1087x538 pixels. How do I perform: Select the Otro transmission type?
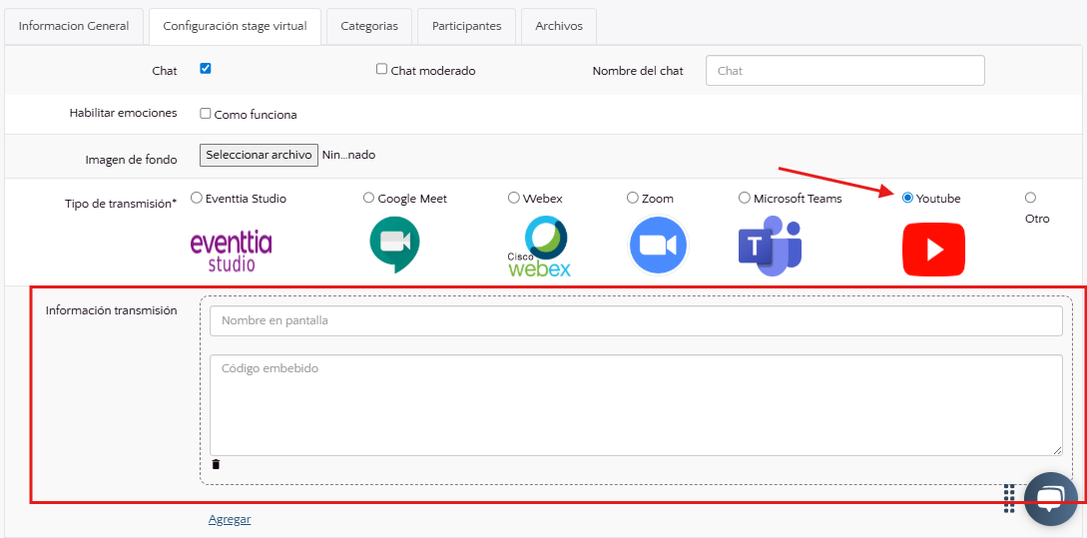[1030, 198]
